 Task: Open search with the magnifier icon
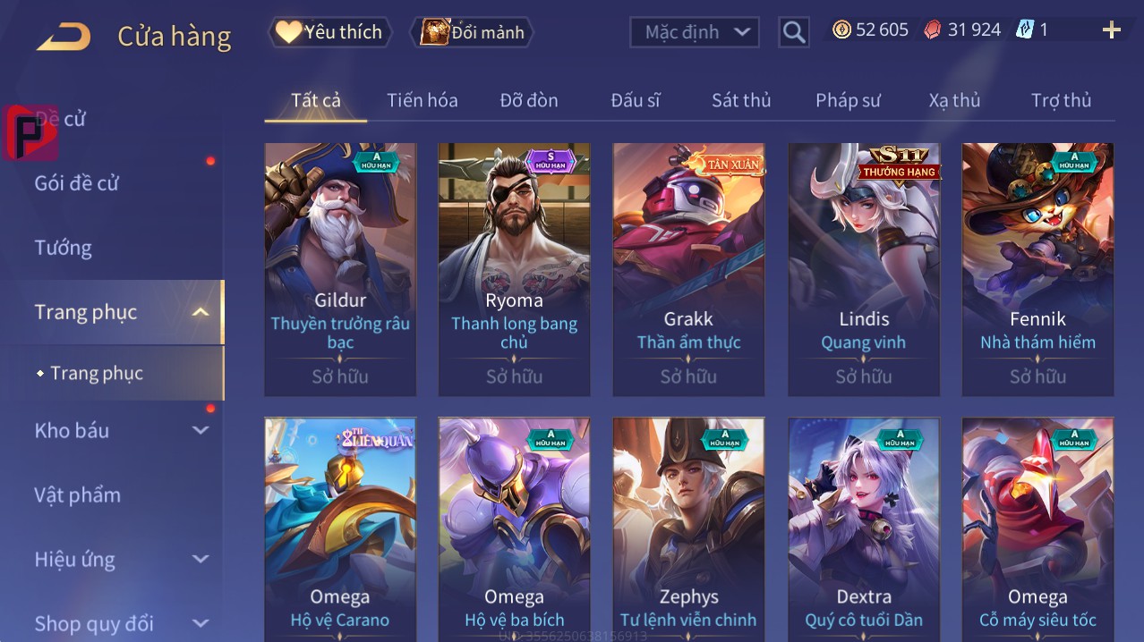coord(793,32)
